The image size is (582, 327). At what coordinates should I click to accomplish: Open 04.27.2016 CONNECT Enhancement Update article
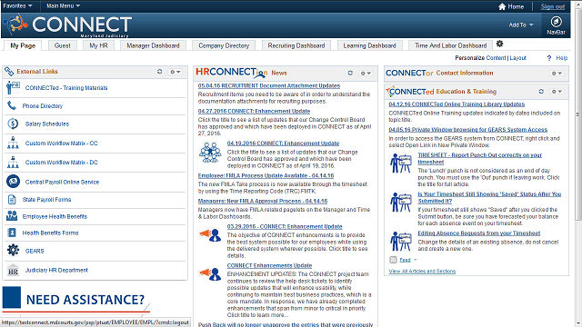(254, 111)
